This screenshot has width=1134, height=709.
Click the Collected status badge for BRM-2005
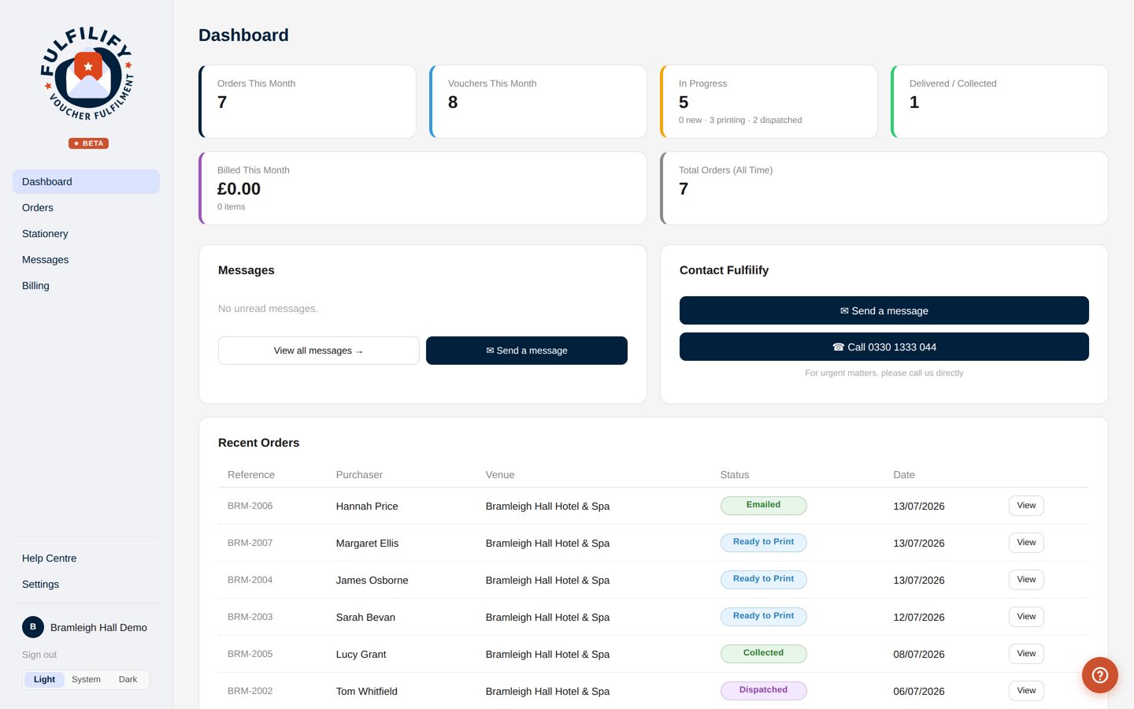coord(764,654)
